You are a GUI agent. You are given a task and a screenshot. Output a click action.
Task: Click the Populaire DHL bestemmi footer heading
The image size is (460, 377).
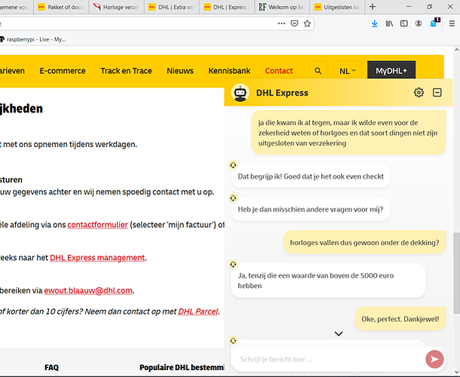click(182, 367)
